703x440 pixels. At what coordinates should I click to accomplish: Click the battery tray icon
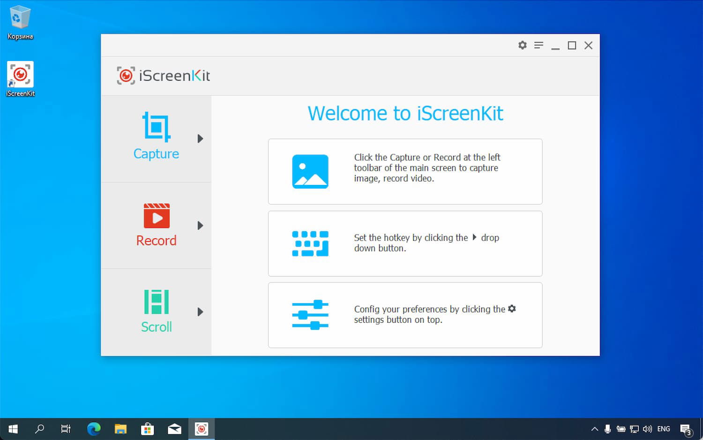[x=621, y=429]
